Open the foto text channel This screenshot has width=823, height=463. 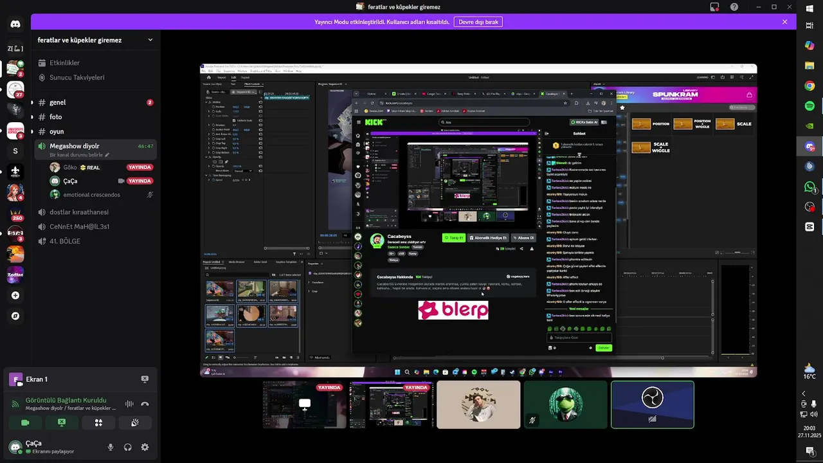[95, 117]
